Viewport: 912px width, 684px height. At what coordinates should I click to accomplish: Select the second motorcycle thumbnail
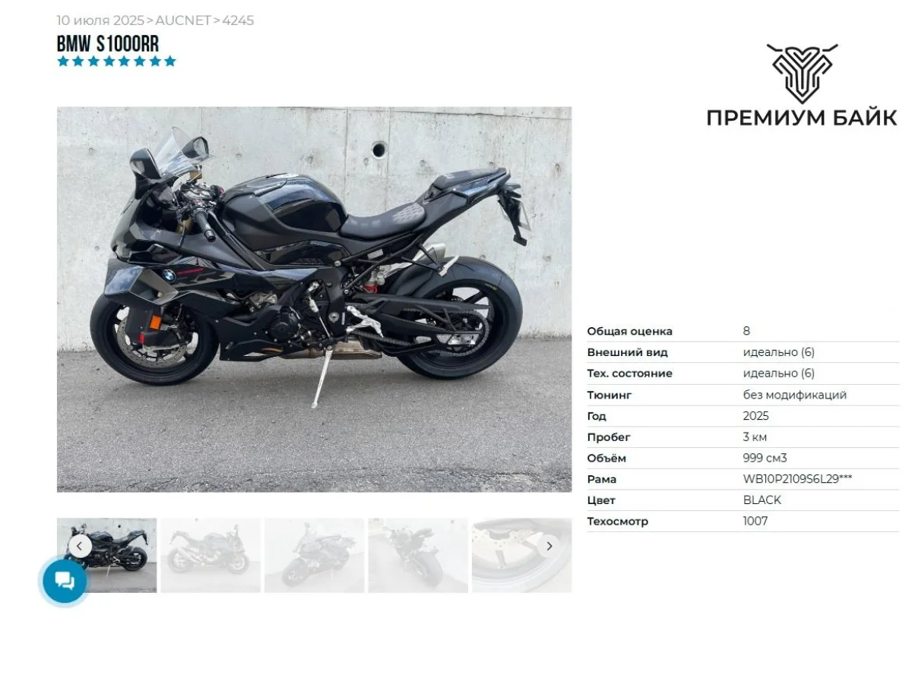(x=211, y=555)
